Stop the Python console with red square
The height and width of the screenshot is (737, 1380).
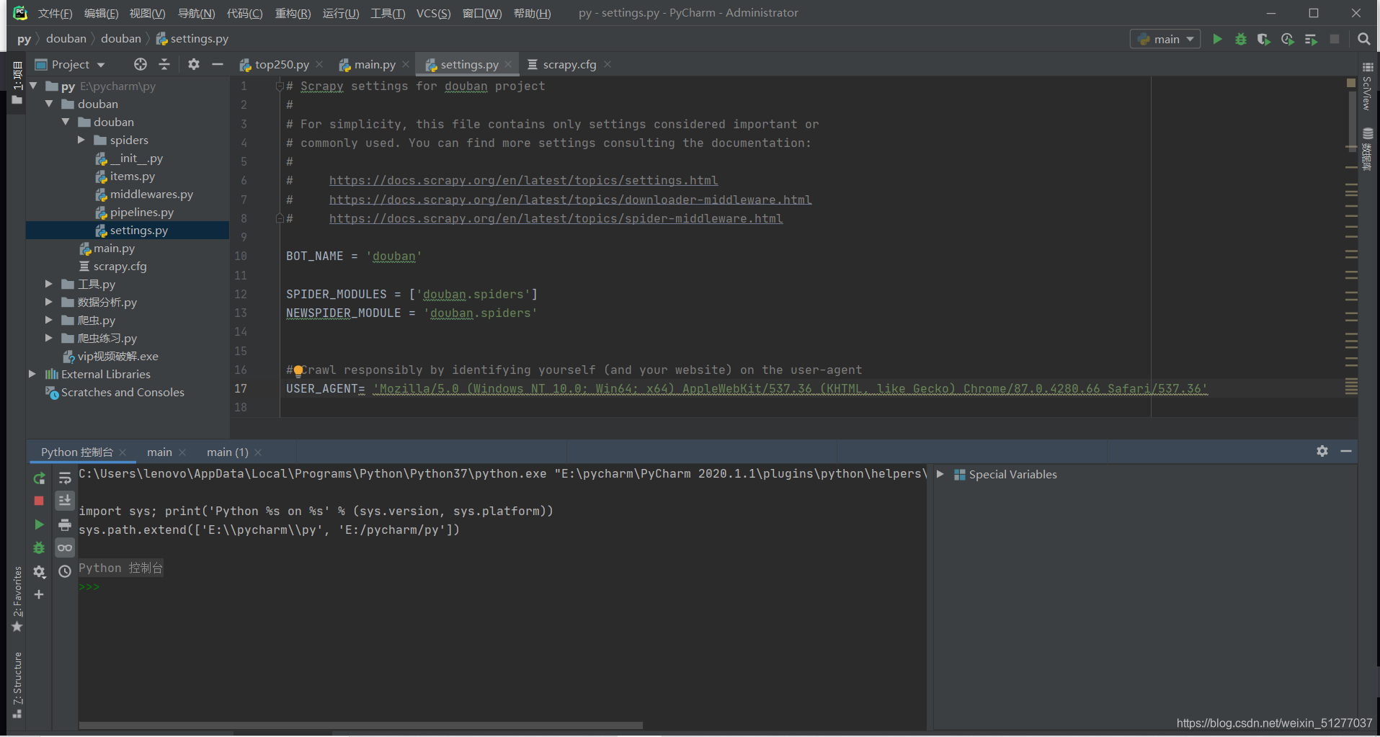(x=40, y=500)
